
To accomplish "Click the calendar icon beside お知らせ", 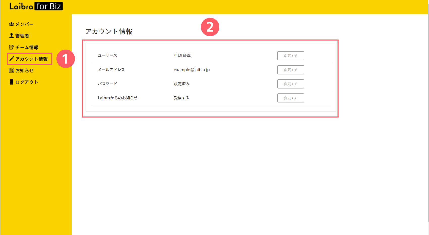I will (11, 70).
